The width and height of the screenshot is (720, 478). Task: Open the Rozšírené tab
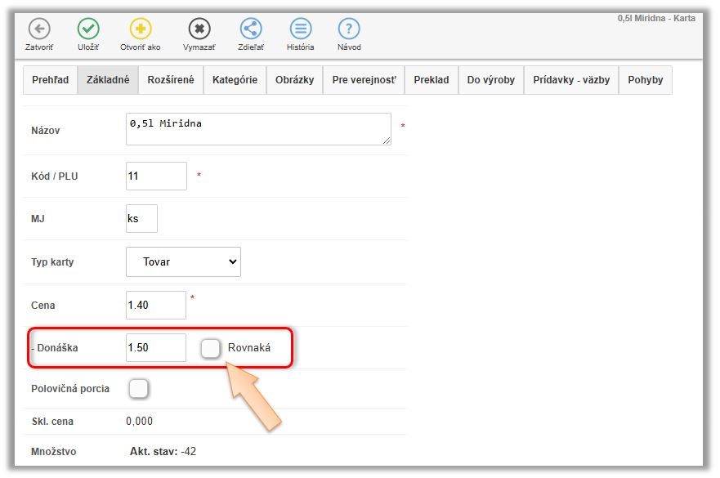(171, 80)
